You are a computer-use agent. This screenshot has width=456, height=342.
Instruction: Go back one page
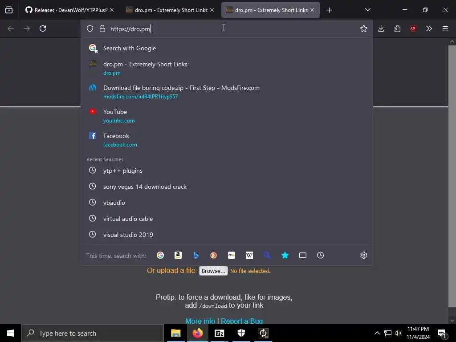pyautogui.click(x=11, y=28)
